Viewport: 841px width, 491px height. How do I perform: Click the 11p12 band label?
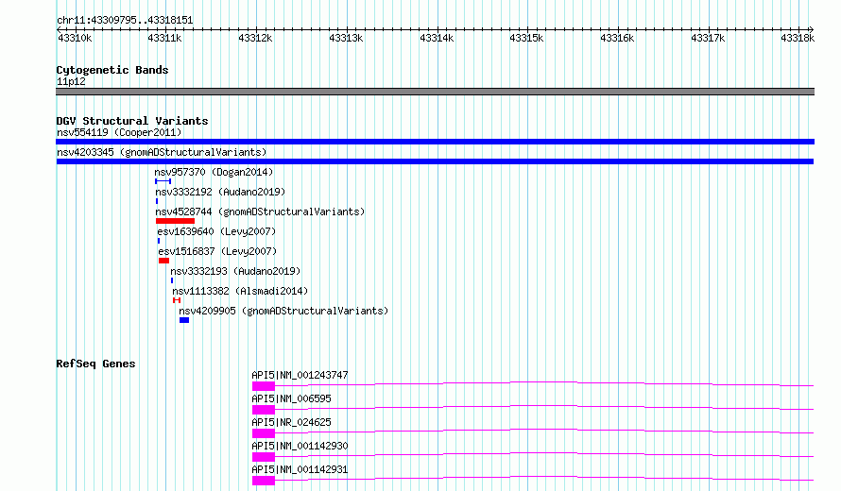[71, 81]
